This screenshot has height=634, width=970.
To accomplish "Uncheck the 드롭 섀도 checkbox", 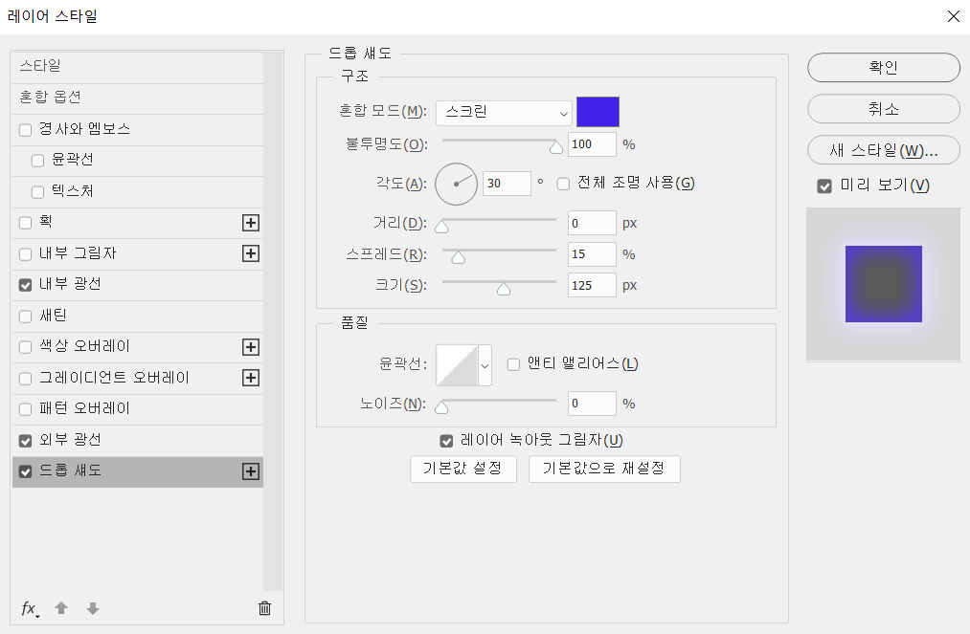I will (25, 471).
